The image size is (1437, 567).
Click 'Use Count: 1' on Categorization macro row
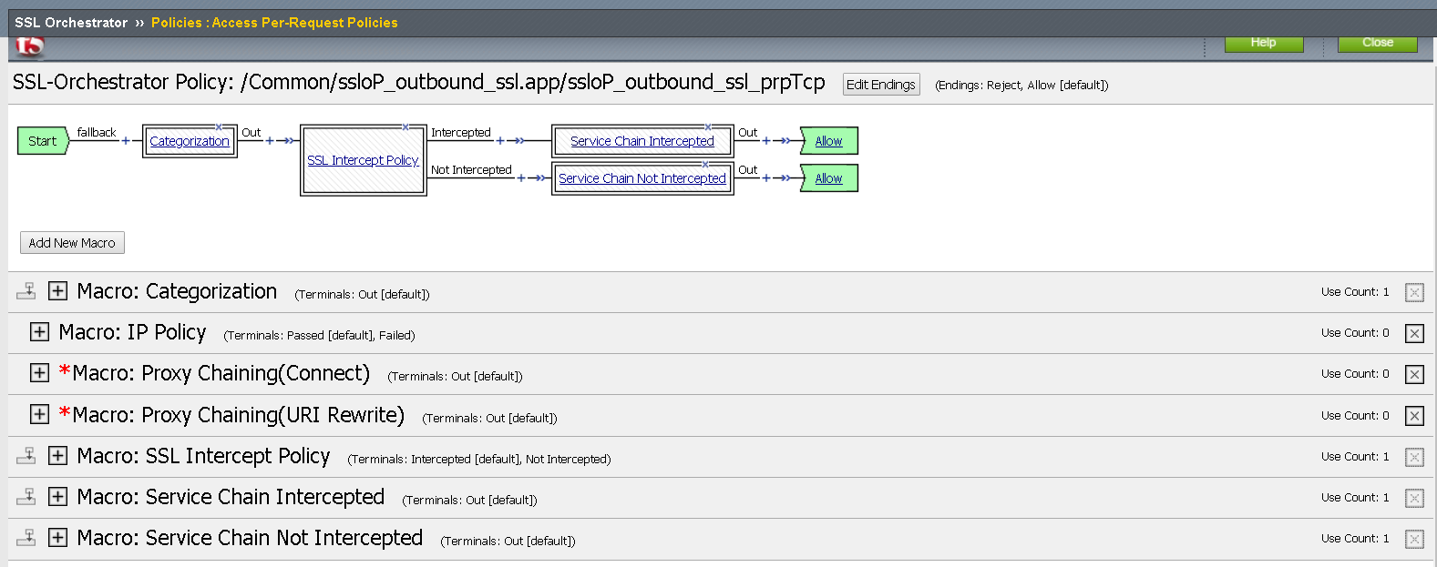click(x=1355, y=292)
